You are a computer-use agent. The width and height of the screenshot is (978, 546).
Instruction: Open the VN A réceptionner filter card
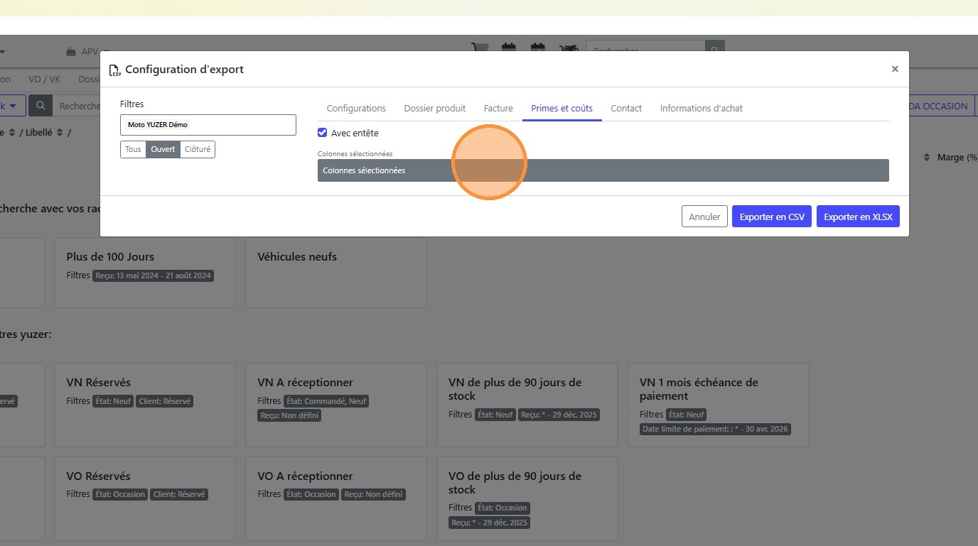coord(336,405)
